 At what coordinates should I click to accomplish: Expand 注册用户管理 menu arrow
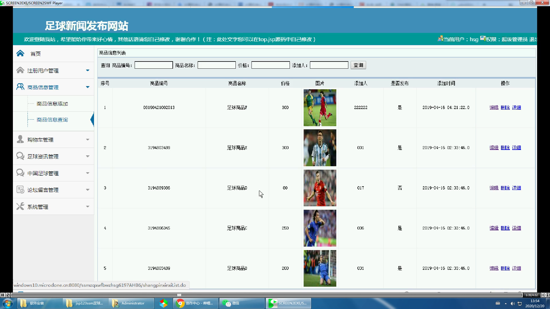pyautogui.click(x=88, y=70)
